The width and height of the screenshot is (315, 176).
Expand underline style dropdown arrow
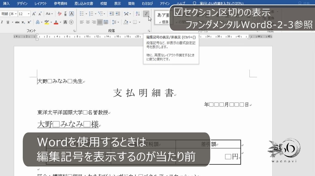pyautogui.click(x=12, y=22)
